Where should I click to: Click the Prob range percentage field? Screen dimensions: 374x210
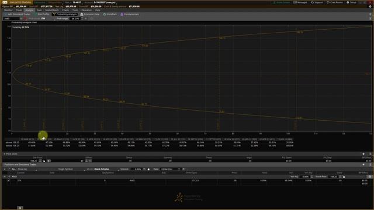point(75,19)
